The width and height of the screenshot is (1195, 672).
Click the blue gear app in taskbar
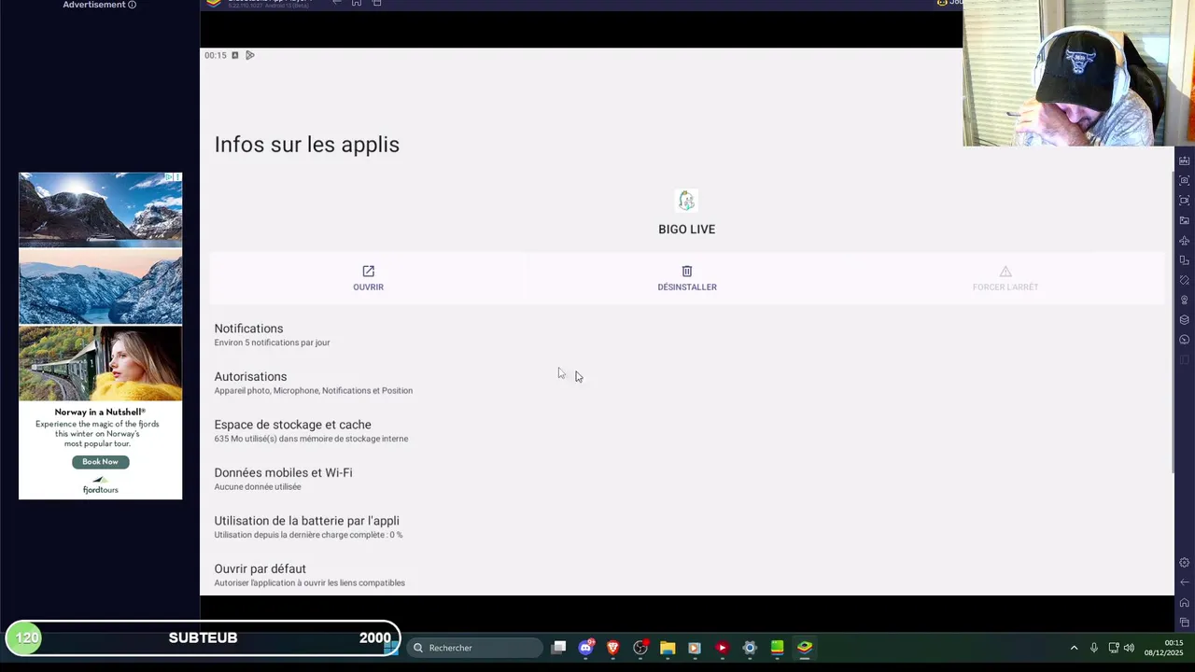click(750, 648)
